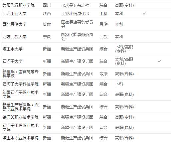Select the school name 北方民族大学
This screenshot has height=143, width=171.
(x=14, y=36)
